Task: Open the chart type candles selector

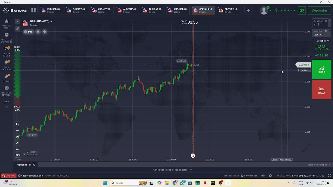Action: click(x=17, y=124)
